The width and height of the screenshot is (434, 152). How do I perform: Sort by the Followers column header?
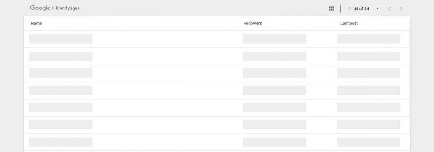253,23
